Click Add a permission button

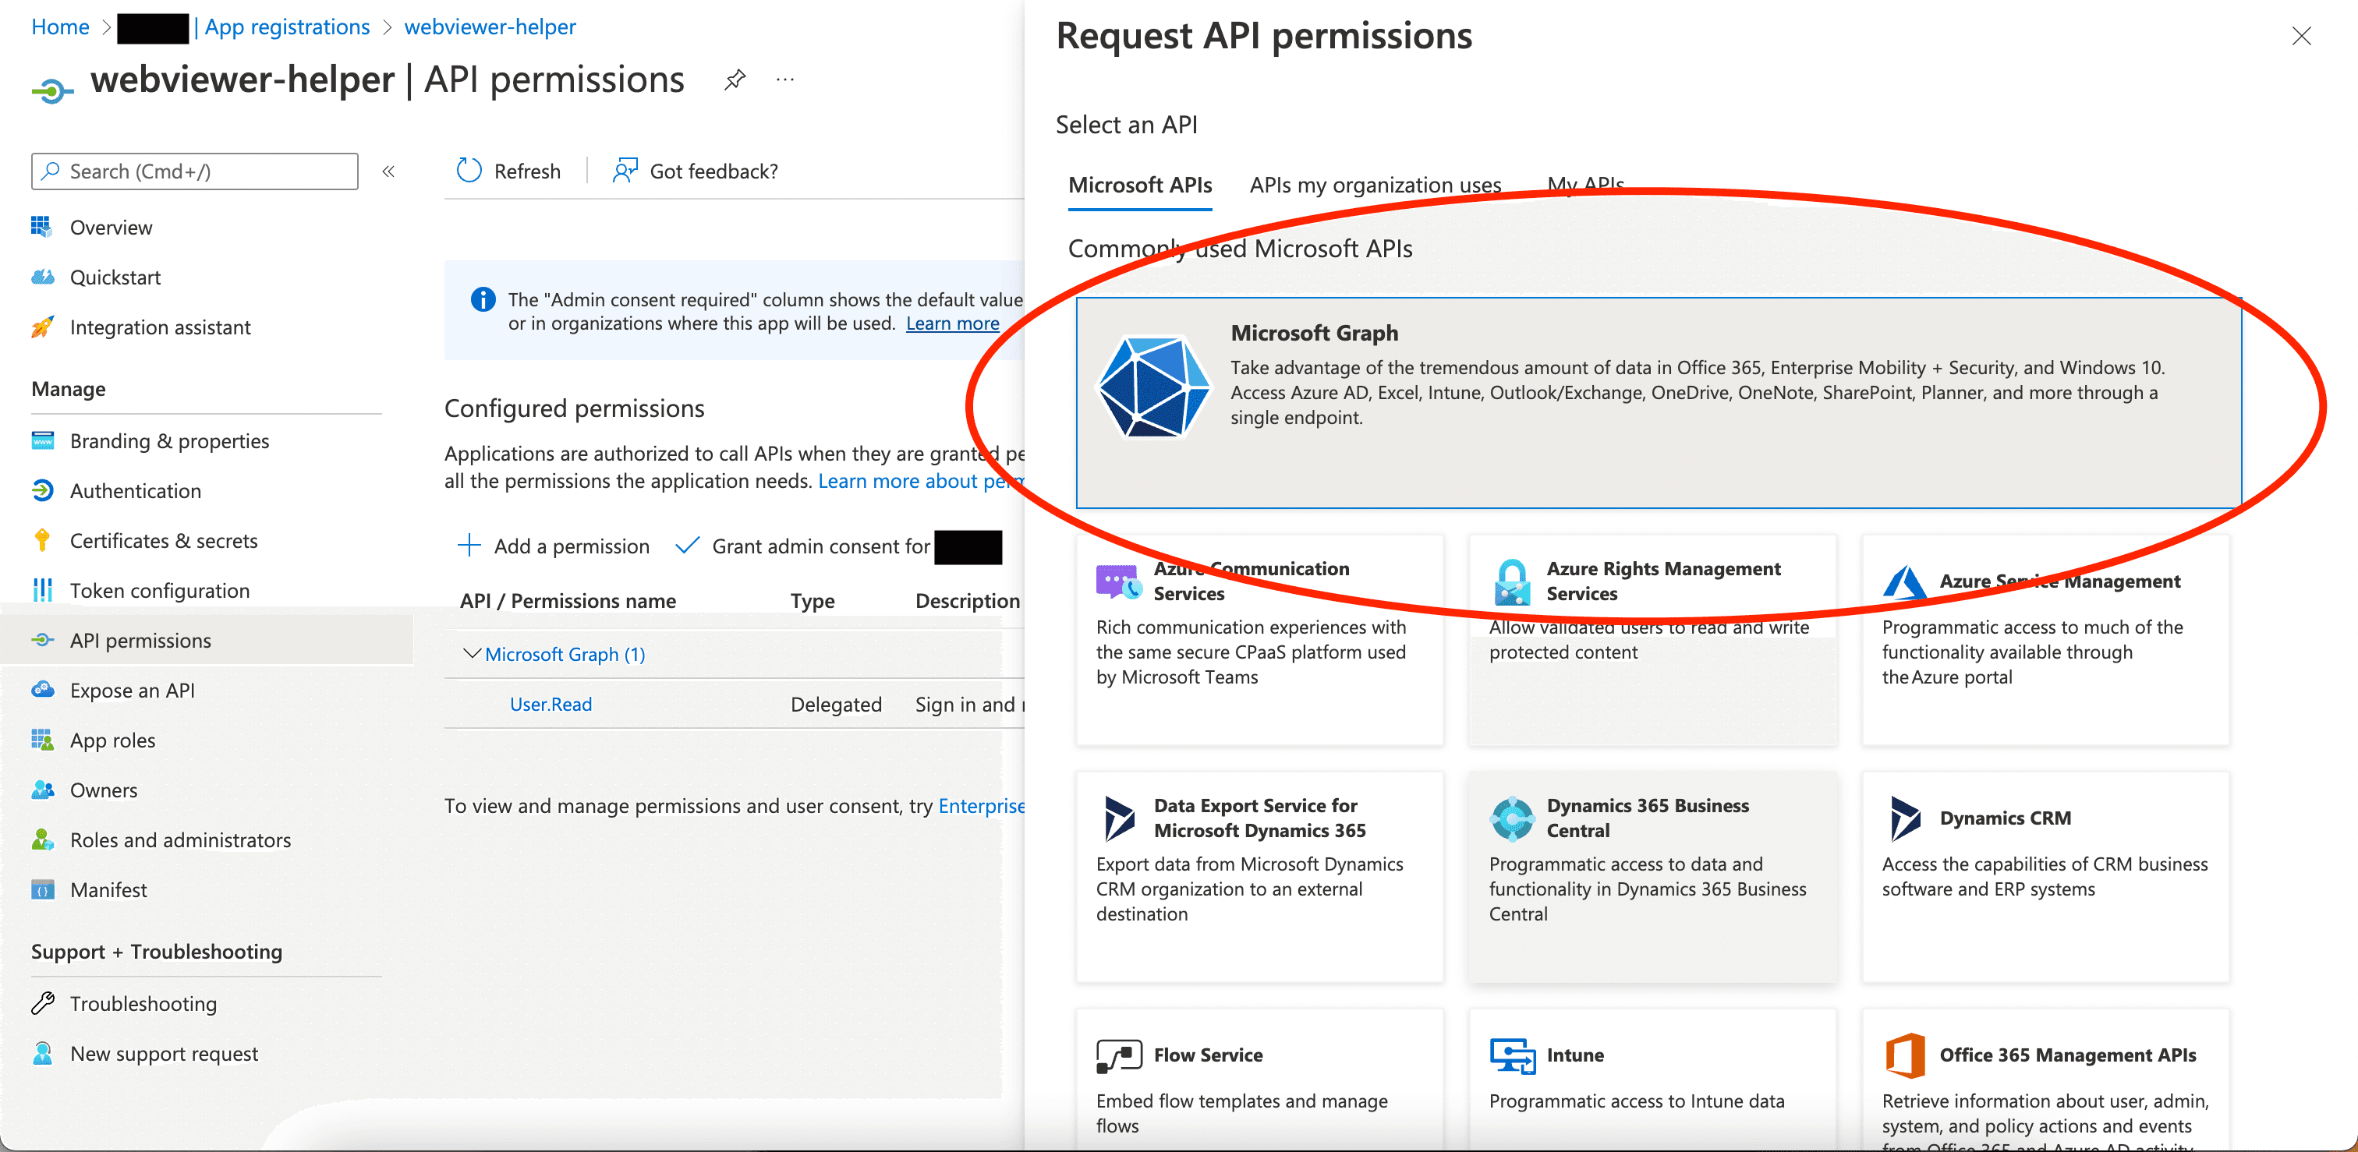tap(554, 546)
